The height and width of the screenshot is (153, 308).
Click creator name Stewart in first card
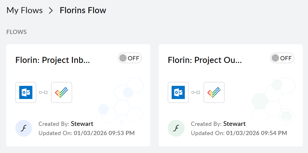coord(82,124)
